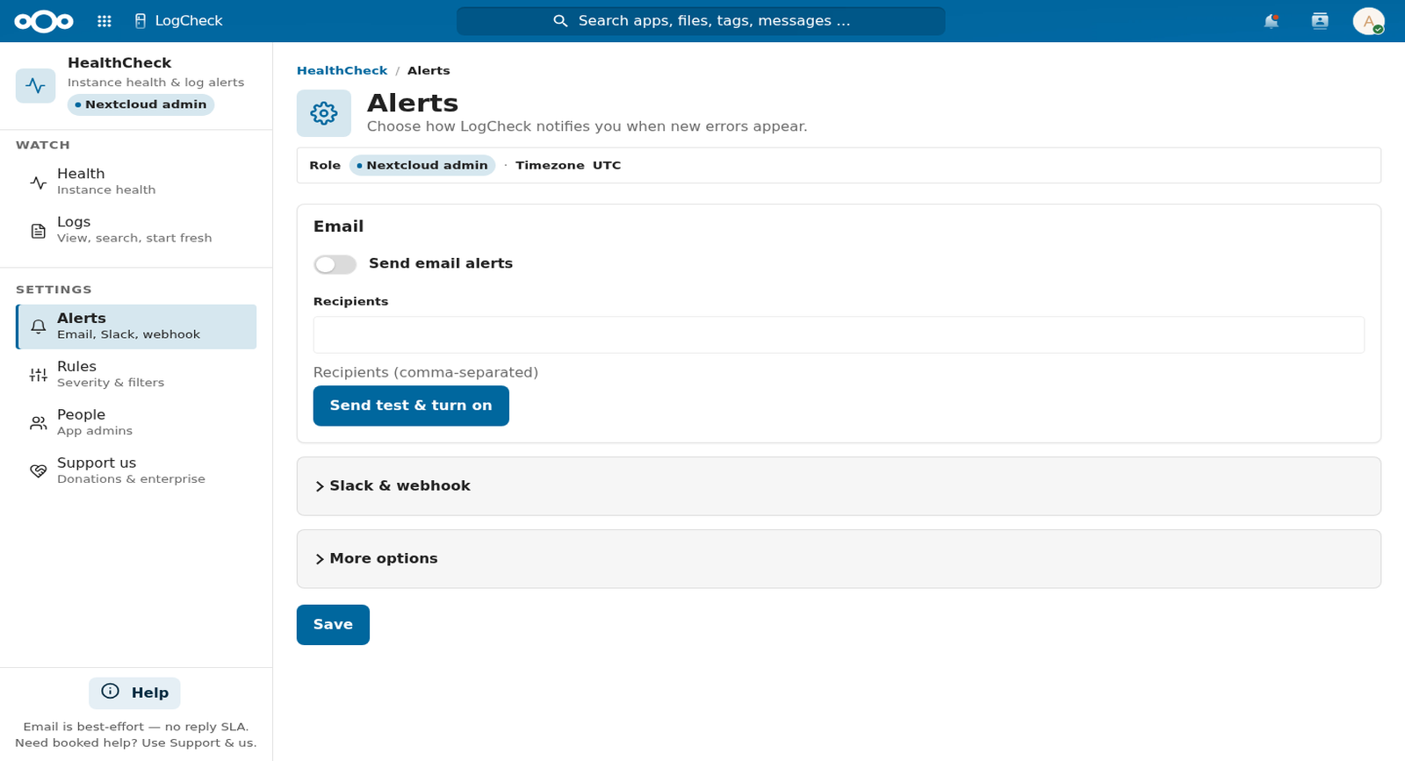Viewport: 1405px width, 761px height.
Task: Click the HealthCheck pulse logo in sidebar
Action: point(36,85)
